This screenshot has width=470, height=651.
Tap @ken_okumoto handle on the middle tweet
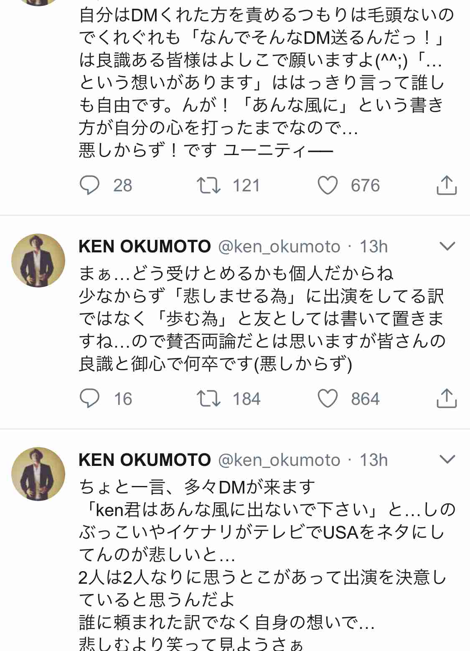click(x=279, y=247)
